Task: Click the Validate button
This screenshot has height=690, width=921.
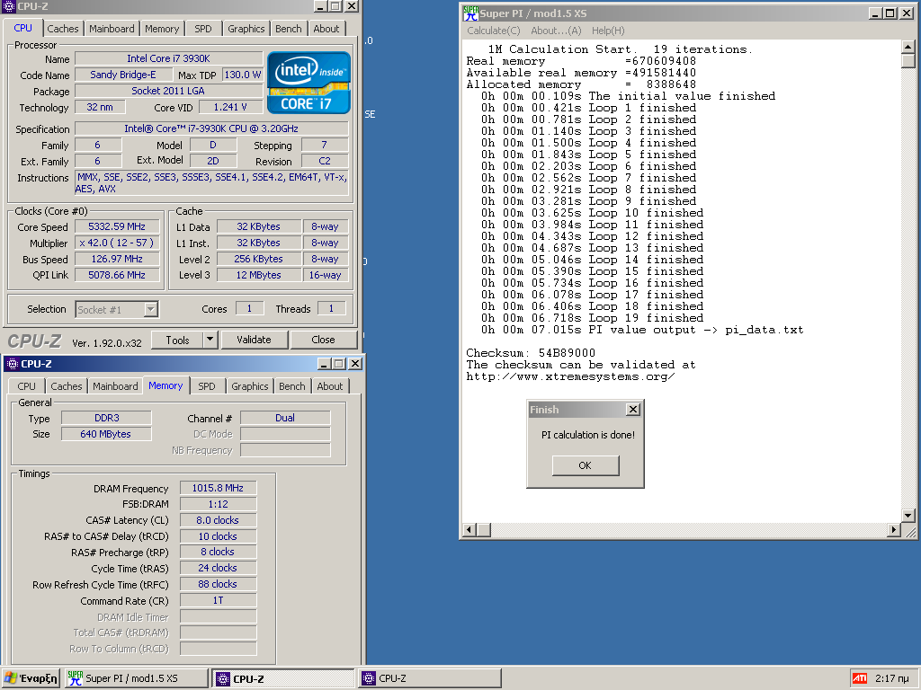Action: (x=254, y=340)
